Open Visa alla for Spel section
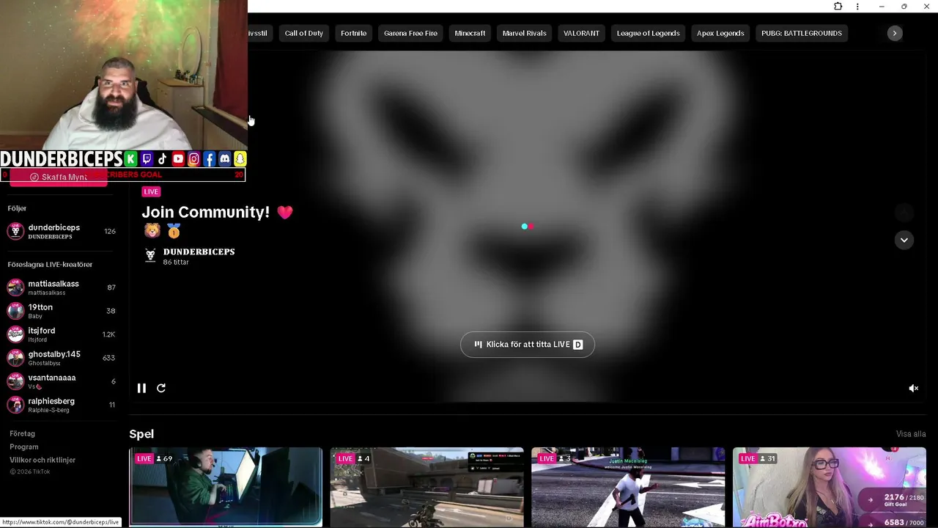The width and height of the screenshot is (938, 528). coord(911,434)
